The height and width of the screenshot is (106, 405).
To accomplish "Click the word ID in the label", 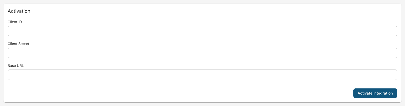I will tap(20, 22).
